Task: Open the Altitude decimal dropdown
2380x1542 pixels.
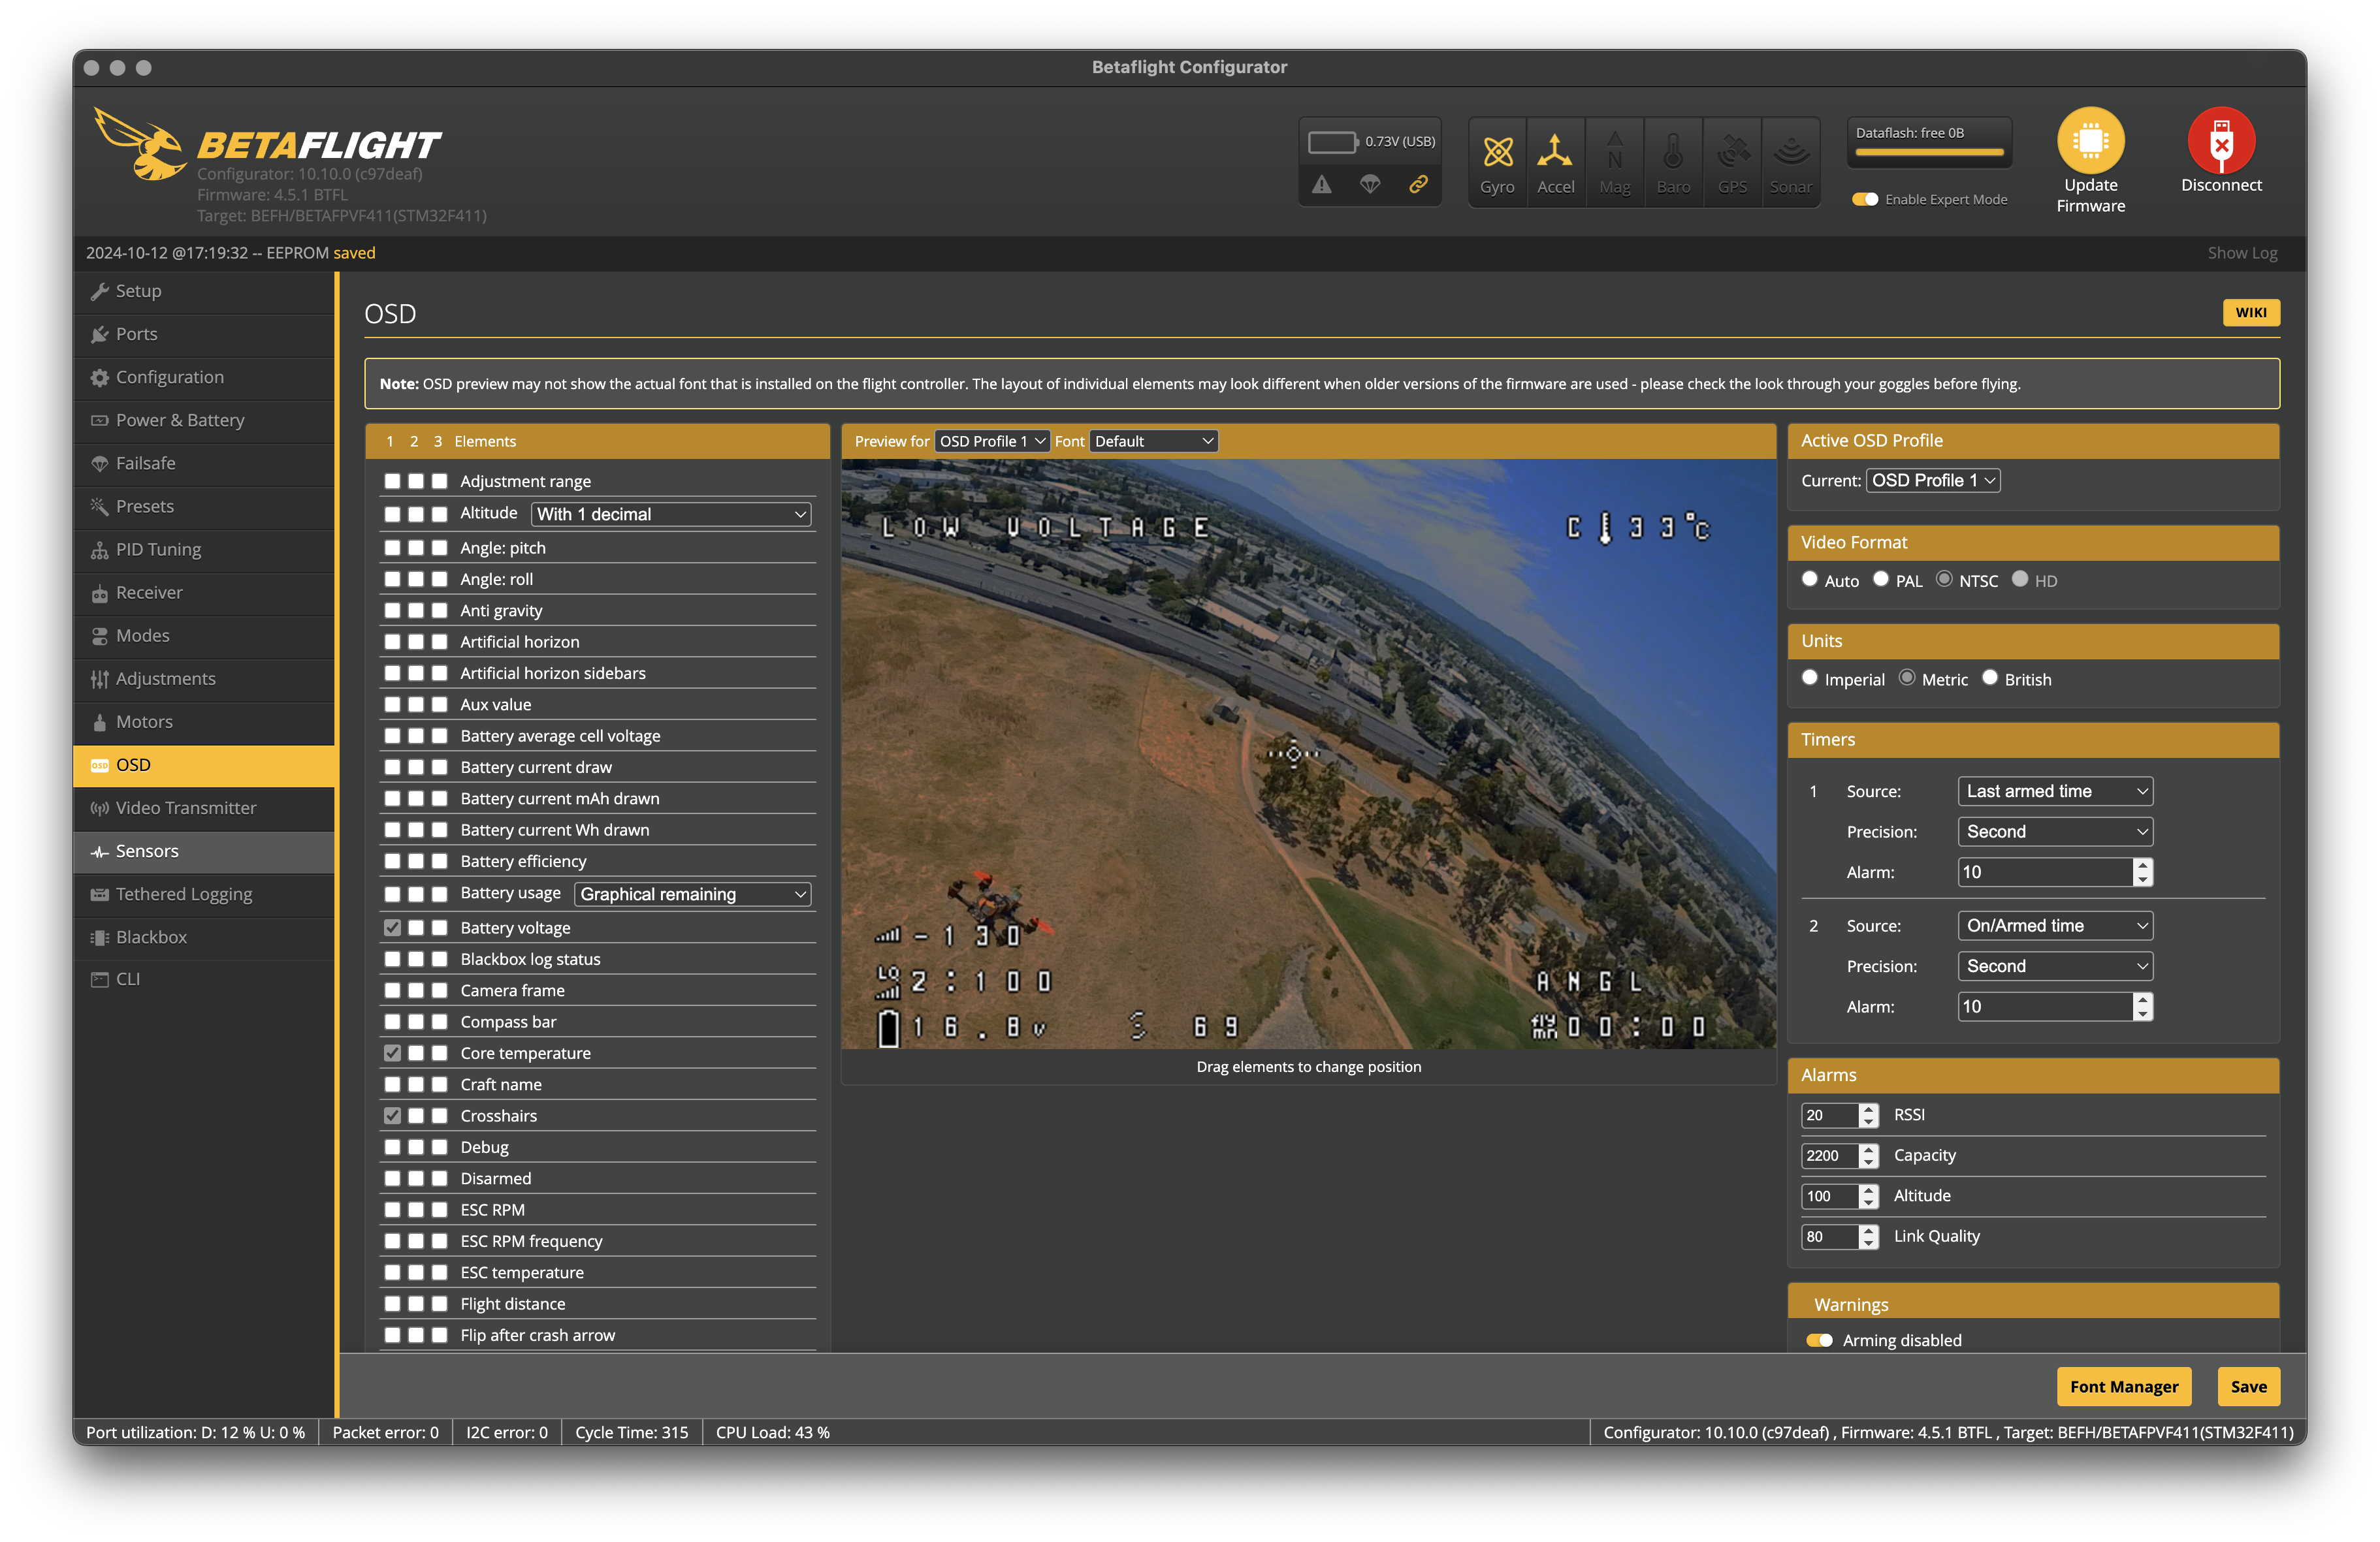Action: 671,514
